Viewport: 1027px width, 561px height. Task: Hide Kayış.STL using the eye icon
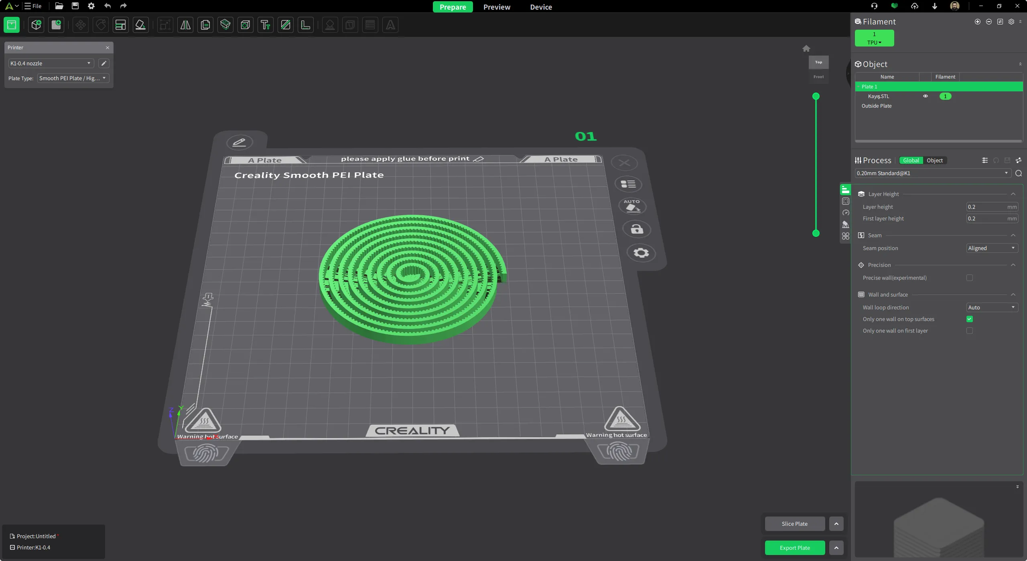(x=926, y=96)
